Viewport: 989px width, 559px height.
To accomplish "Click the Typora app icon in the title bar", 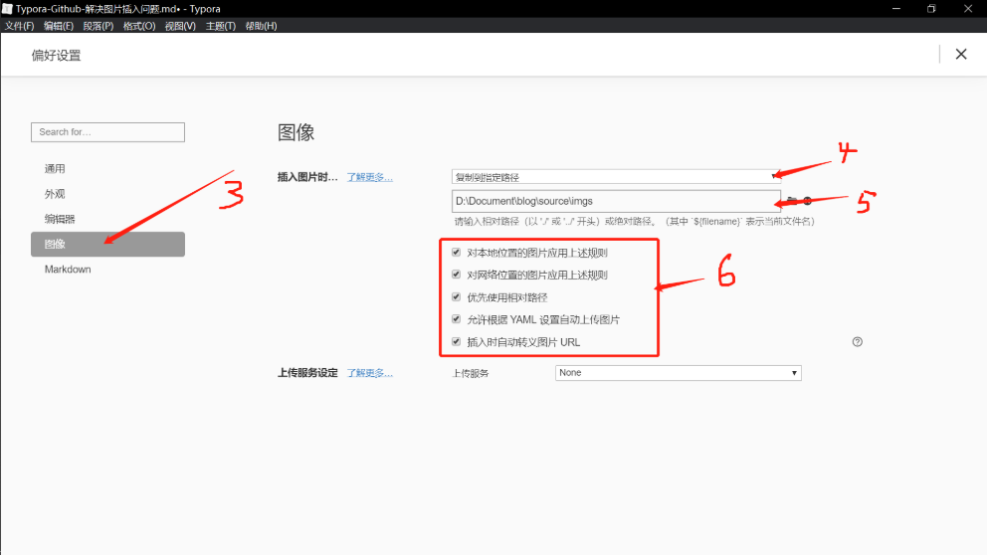I will [x=7, y=9].
